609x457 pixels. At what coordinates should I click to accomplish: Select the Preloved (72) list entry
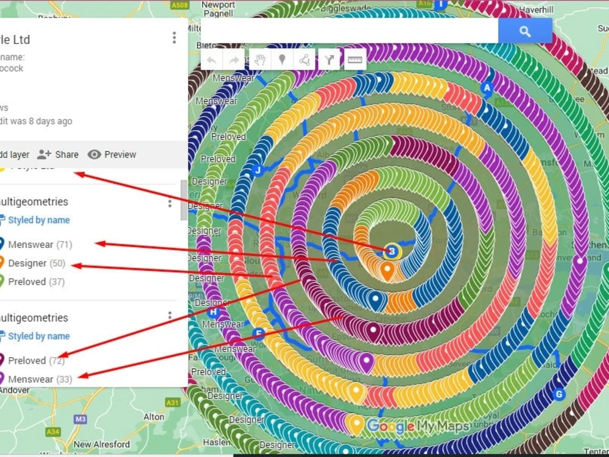pos(33,360)
